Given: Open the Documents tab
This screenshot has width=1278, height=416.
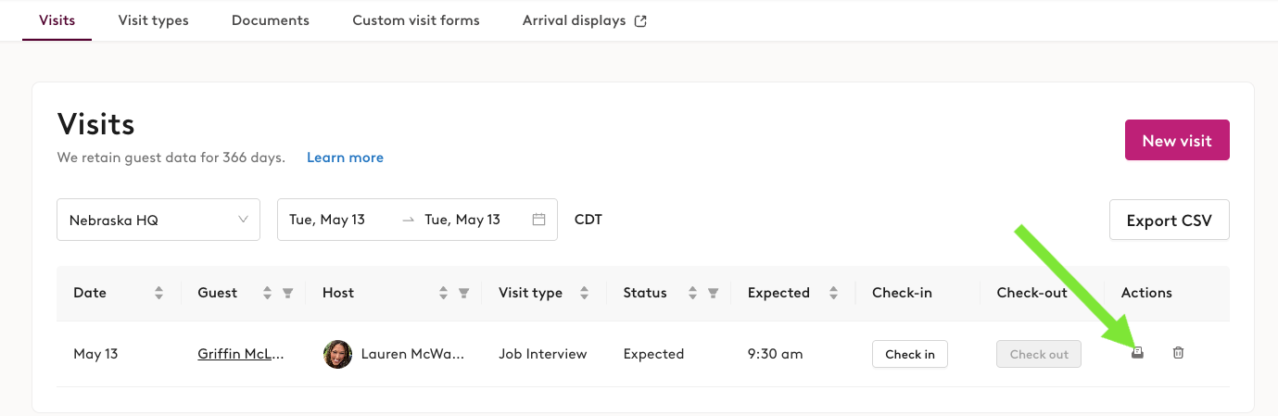Looking at the screenshot, I should 271,20.
